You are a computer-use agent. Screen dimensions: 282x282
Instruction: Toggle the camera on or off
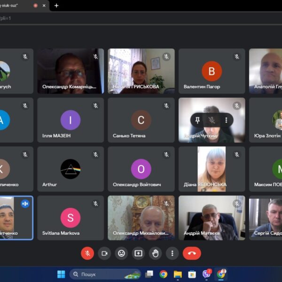coord(104,253)
